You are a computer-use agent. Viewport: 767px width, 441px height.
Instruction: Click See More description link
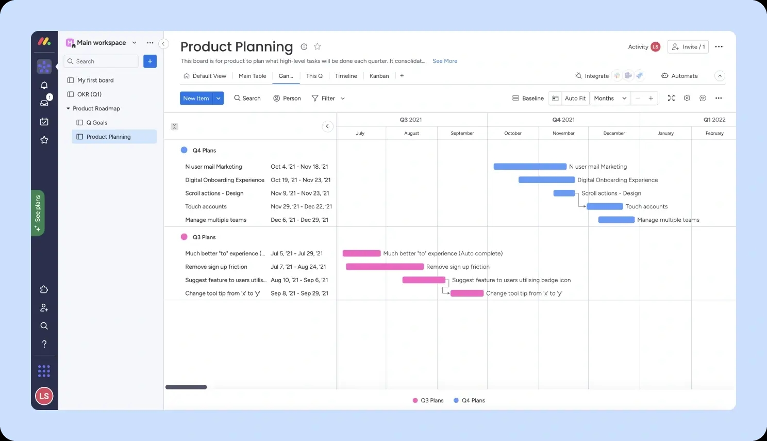coord(445,61)
